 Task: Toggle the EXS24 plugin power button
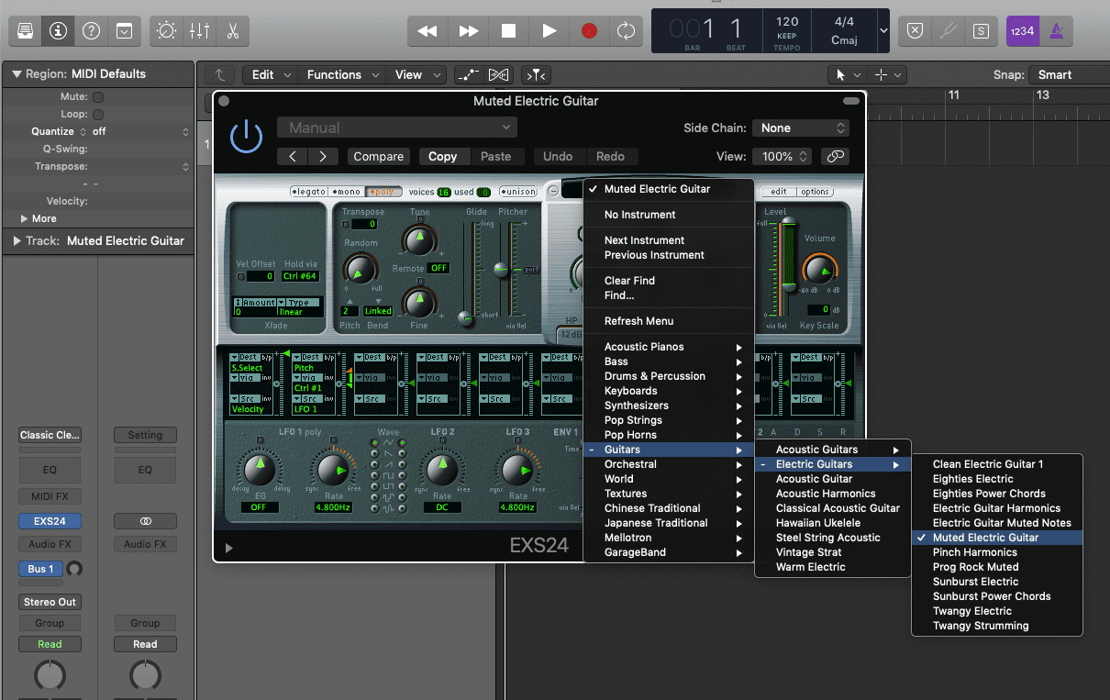pyautogui.click(x=245, y=137)
